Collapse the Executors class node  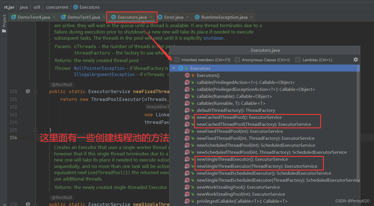[x=174, y=68]
